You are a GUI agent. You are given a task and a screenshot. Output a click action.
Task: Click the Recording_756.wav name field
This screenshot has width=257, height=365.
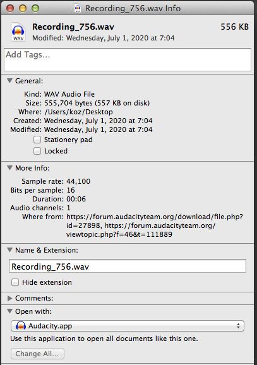[128, 266]
